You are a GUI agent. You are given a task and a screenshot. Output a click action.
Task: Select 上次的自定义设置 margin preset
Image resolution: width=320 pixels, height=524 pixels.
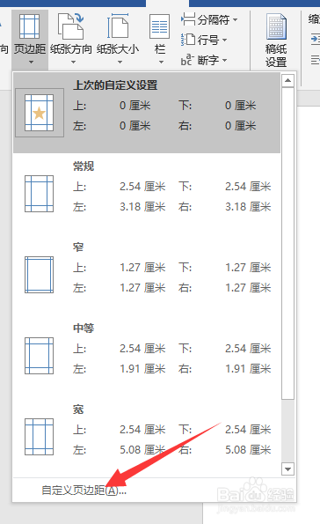point(147,113)
